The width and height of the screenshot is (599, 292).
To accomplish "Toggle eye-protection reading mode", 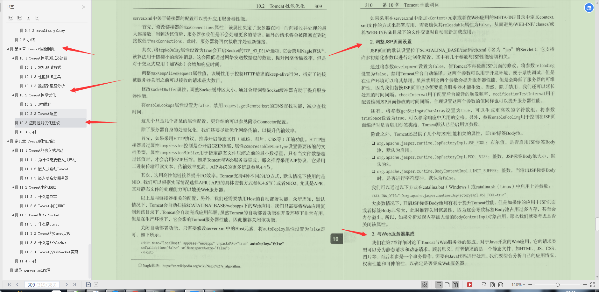I will (424, 285).
